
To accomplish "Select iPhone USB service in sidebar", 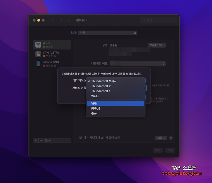I will pyautogui.click(x=52, y=64).
